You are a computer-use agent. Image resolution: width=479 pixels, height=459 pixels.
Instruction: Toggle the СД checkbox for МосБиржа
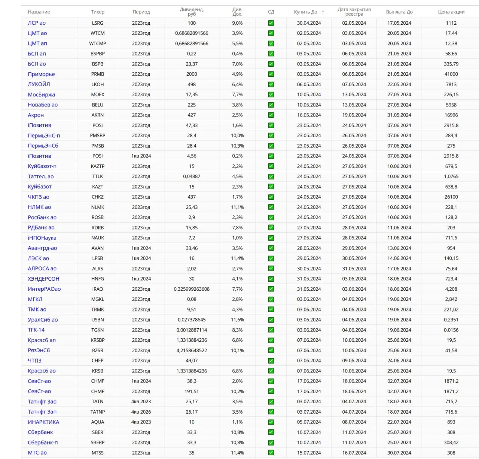[271, 94]
